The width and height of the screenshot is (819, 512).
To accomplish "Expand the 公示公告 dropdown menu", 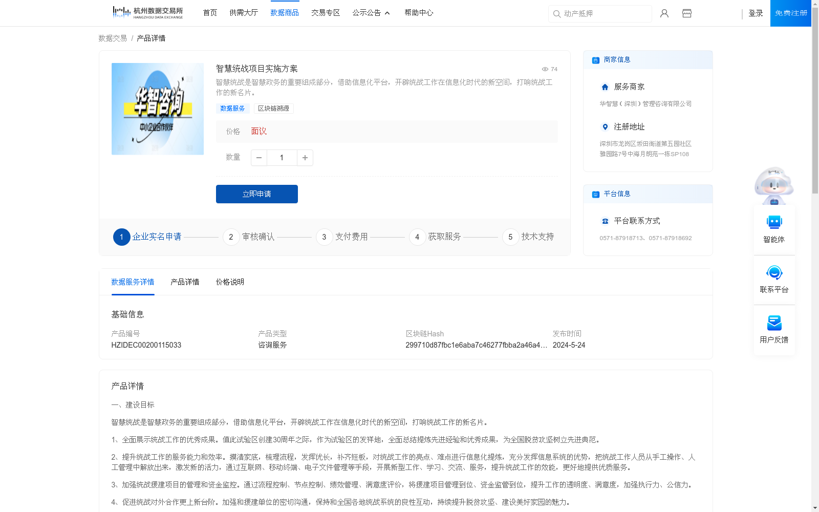I will [x=371, y=13].
